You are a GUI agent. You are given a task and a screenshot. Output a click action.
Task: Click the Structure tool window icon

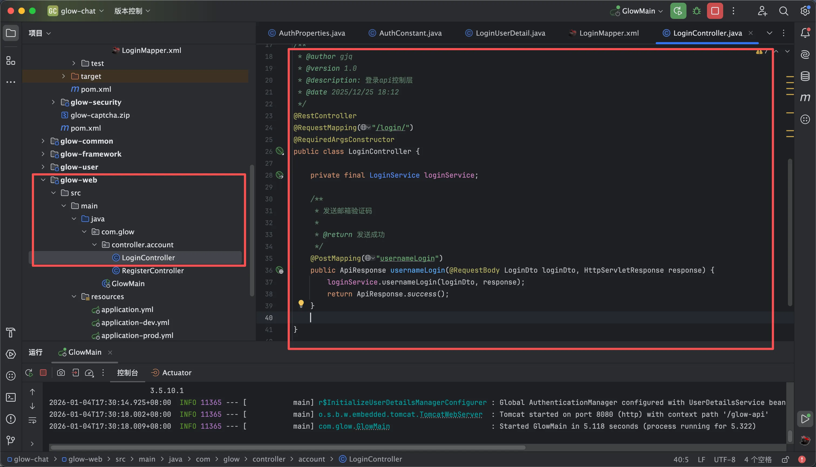point(11,60)
